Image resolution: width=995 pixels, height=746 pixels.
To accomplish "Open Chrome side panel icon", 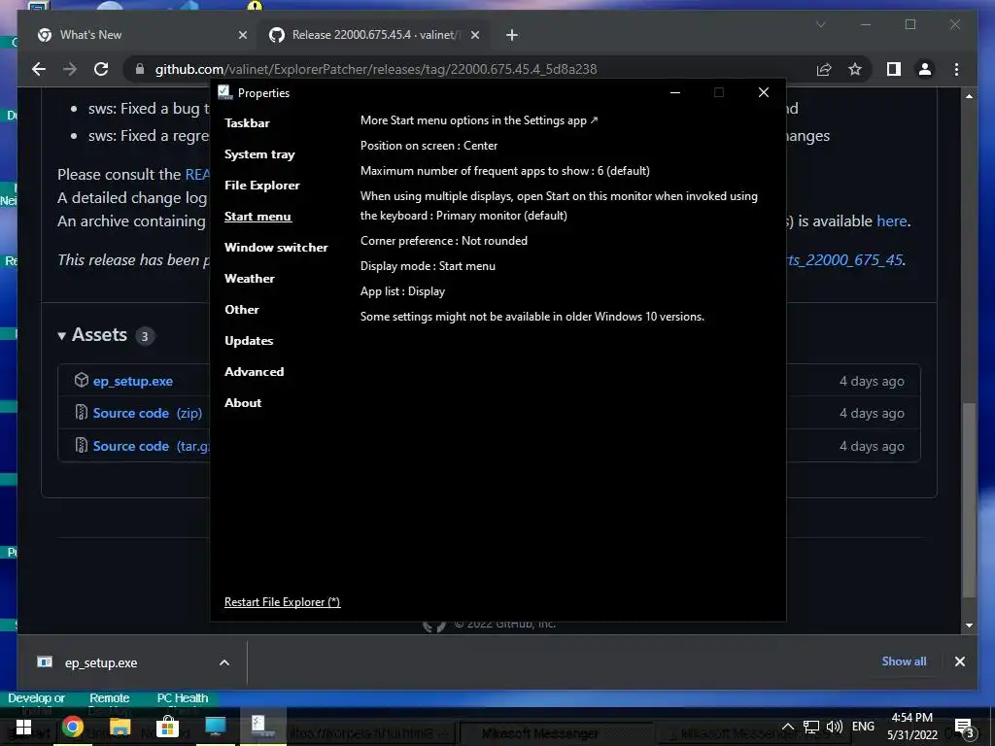I will pyautogui.click(x=894, y=69).
